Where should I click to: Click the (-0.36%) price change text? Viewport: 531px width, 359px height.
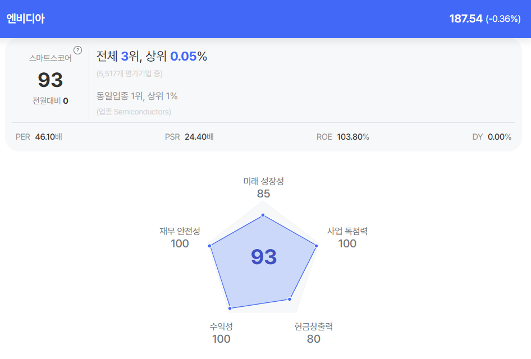[503, 19]
